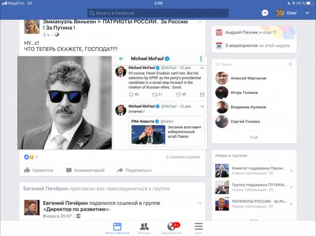The height and width of the screenshot is (236, 316).
Task: Open the sunglasses man photo in post
Action: (65, 103)
